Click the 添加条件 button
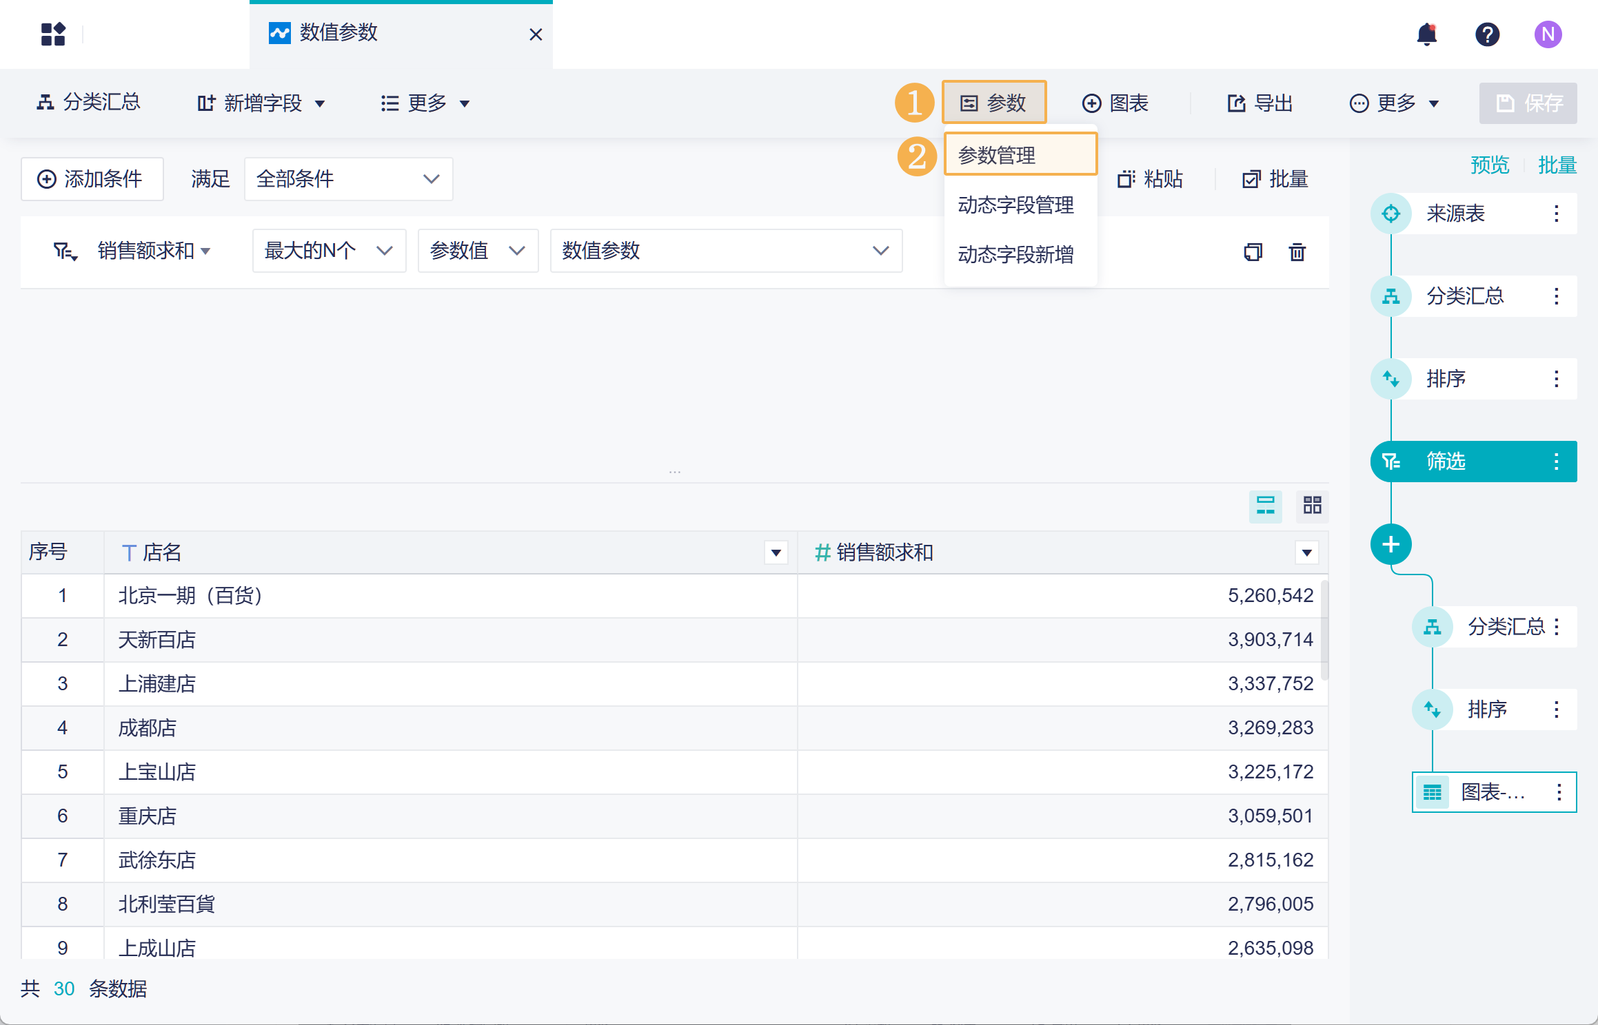Image resolution: width=1598 pixels, height=1025 pixels. click(91, 179)
